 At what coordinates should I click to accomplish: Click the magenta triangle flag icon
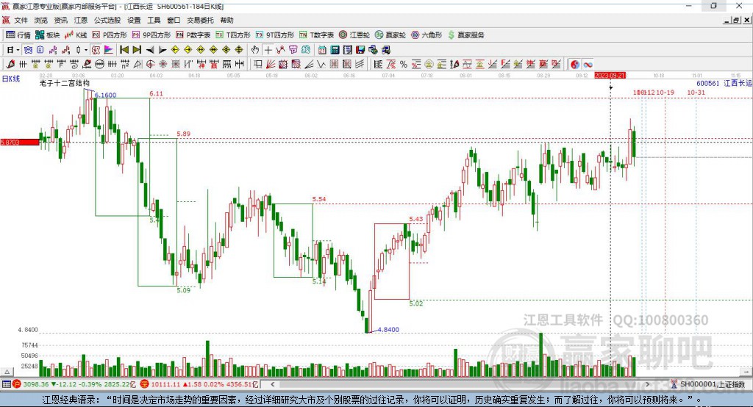tap(109, 50)
